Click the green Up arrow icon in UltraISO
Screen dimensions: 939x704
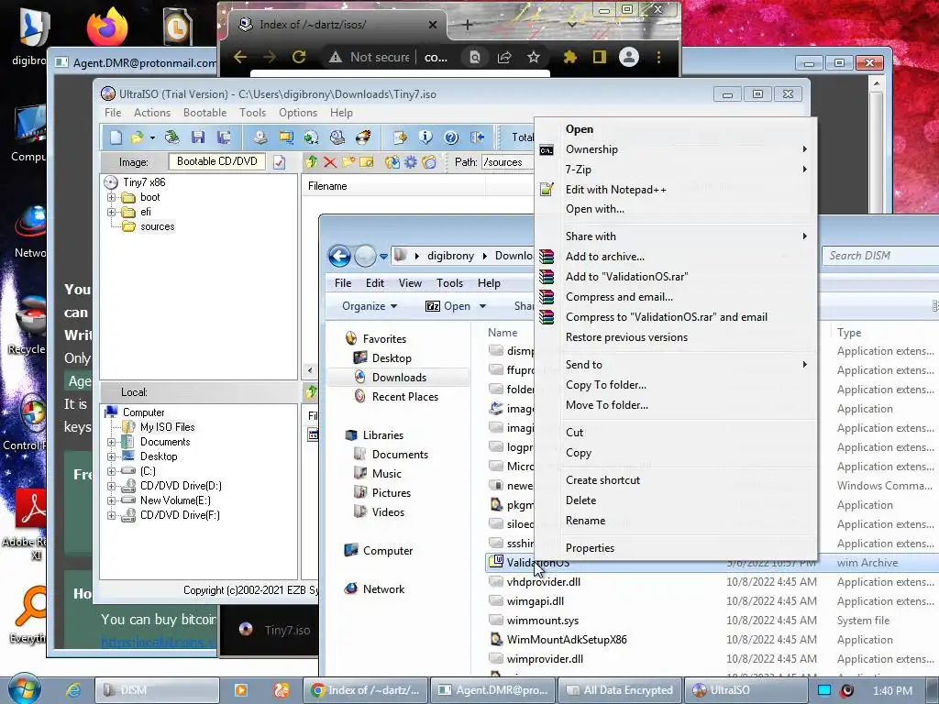312,162
